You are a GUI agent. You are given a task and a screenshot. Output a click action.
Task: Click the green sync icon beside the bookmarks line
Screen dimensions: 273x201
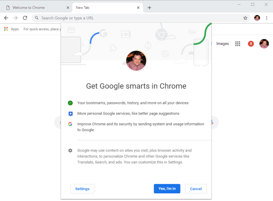70,103
